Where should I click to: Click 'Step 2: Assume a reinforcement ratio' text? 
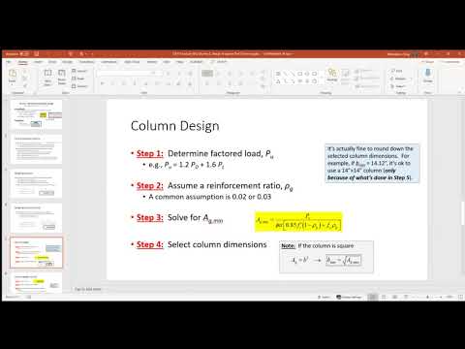tap(214, 186)
